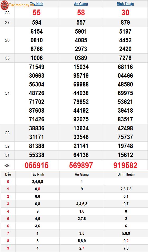Click the Đầu column header
Viewport: 148px width, 252px height.
[x=8, y=174]
